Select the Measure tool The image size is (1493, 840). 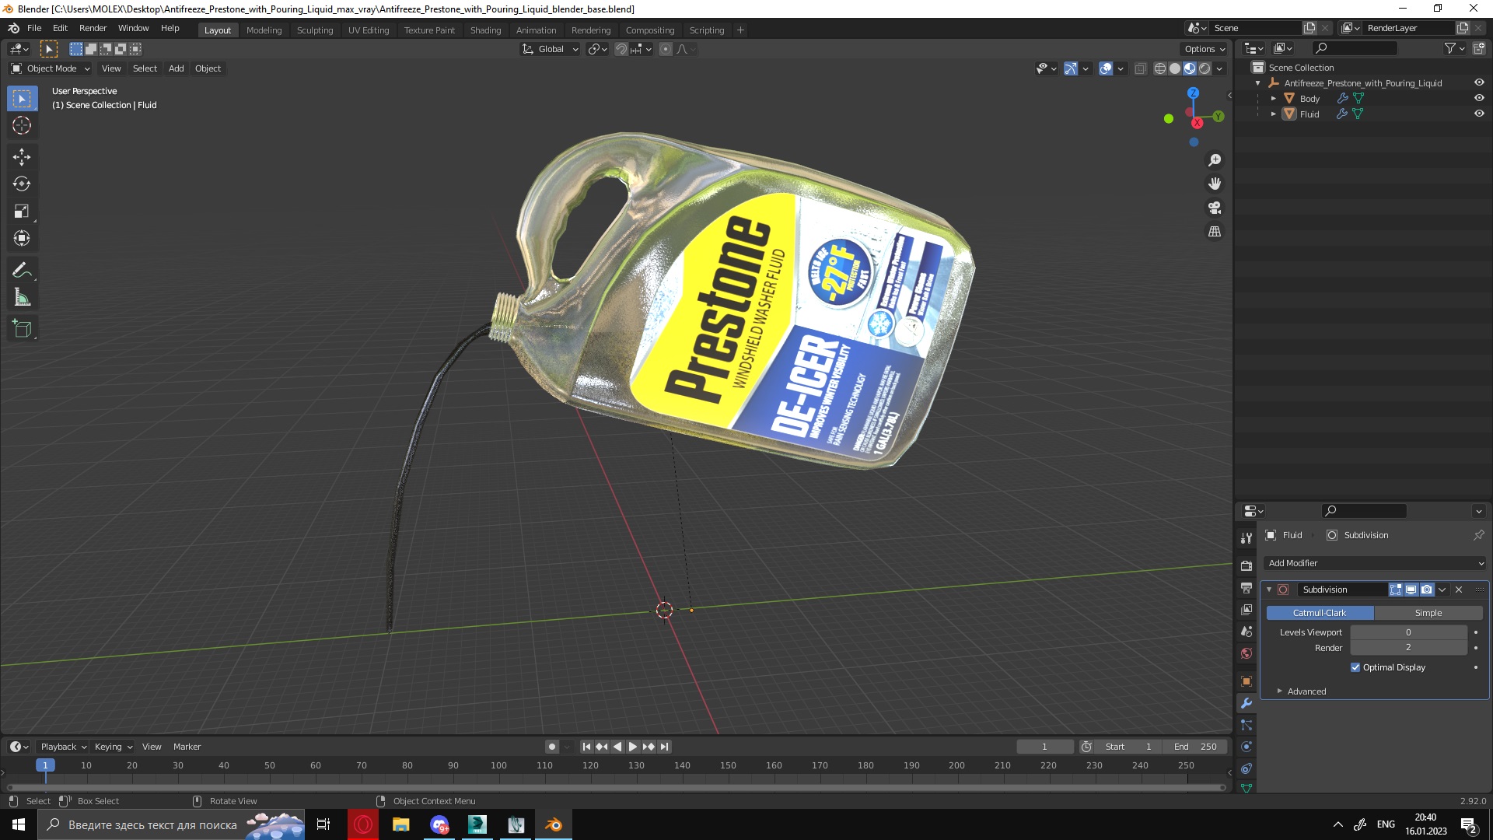(22, 298)
